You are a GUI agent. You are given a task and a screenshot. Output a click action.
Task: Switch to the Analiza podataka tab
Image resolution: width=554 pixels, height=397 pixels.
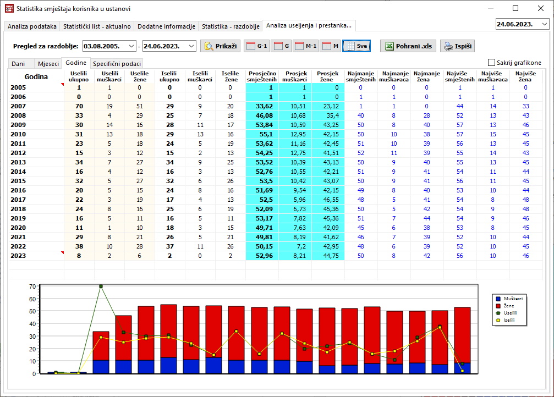tap(32, 26)
